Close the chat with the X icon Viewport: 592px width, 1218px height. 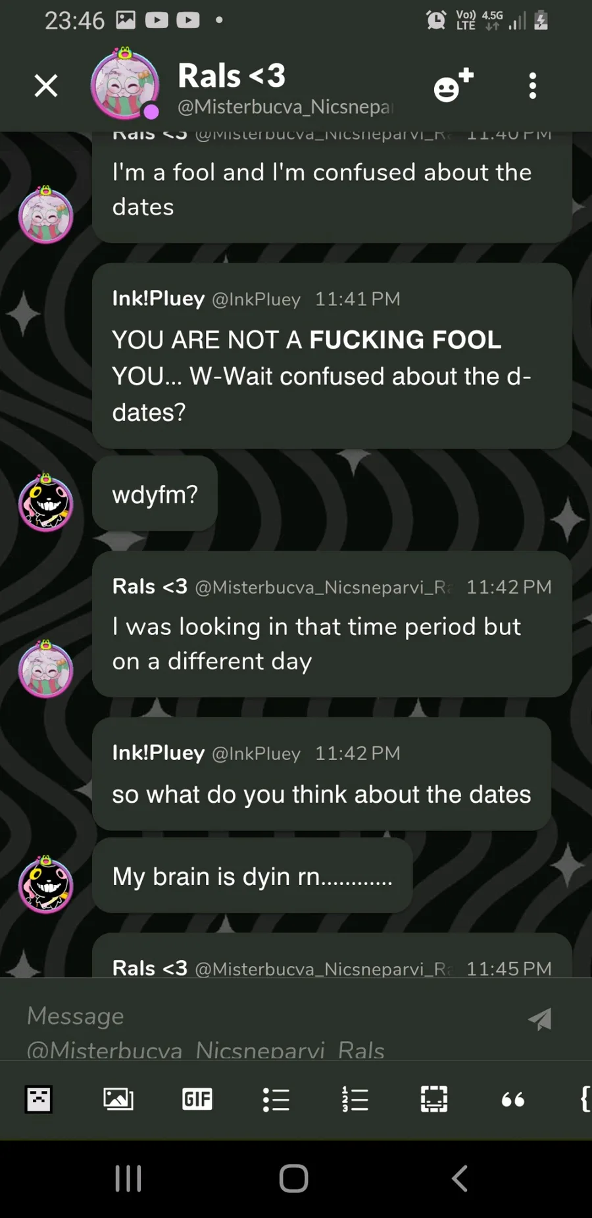[46, 86]
